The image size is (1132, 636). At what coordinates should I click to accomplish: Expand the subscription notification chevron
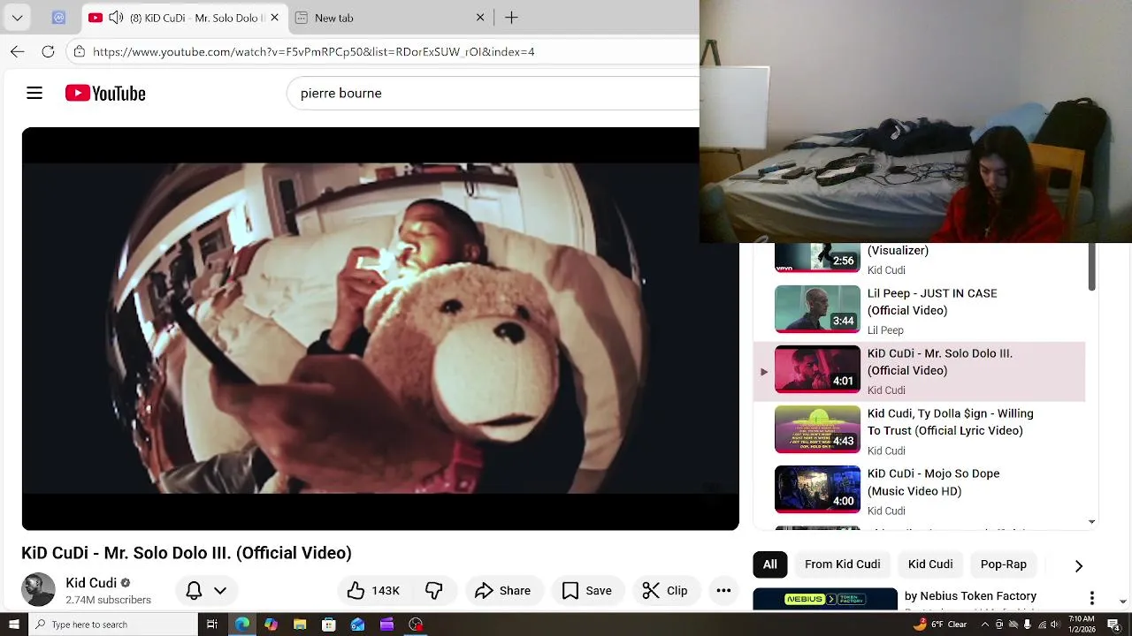tap(220, 590)
